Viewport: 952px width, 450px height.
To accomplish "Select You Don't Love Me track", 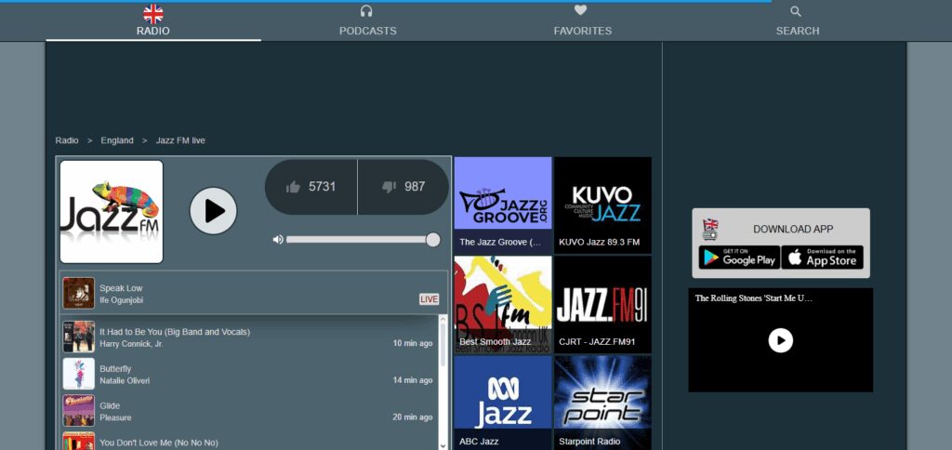I will 249,441.
